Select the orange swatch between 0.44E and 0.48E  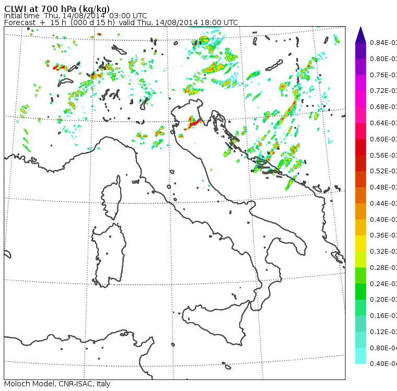click(360, 195)
